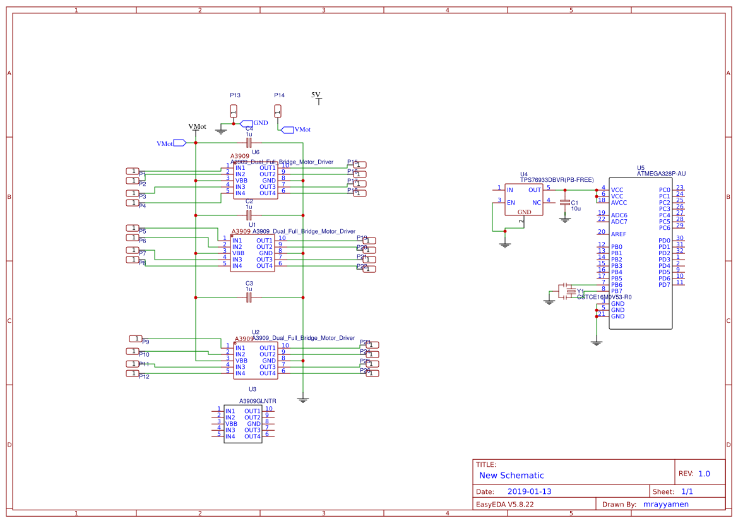
Task: Select pin OUT1 on motor driver U1
Action: coord(265,240)
